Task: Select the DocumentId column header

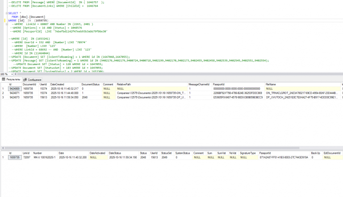Action: click(29, 84)
